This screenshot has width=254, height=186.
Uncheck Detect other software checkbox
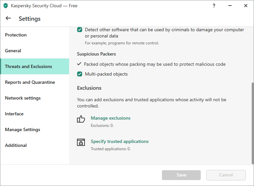click(x=80, y=30)
